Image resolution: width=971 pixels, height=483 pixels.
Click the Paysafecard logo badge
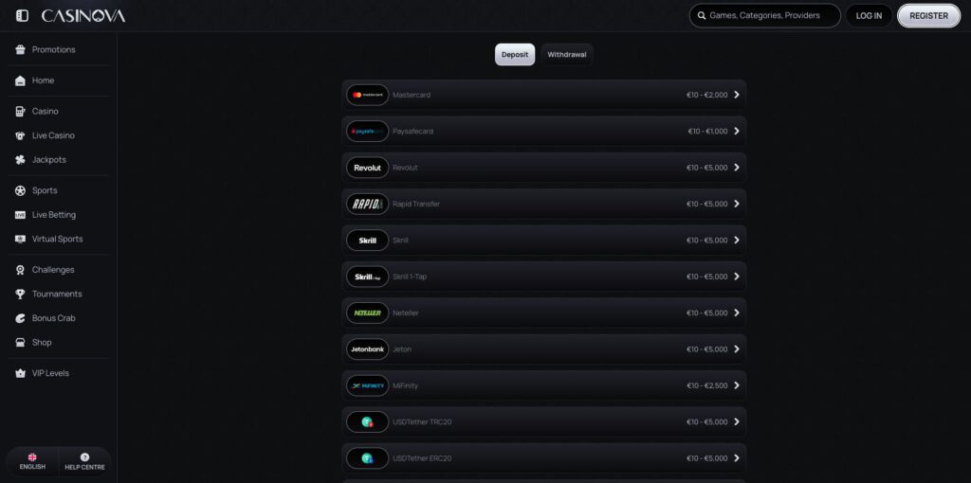(x=367, y=131)
